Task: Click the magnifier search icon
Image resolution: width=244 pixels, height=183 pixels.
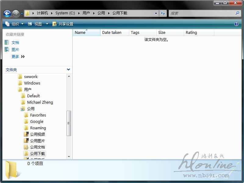Action: coord(237,13)
